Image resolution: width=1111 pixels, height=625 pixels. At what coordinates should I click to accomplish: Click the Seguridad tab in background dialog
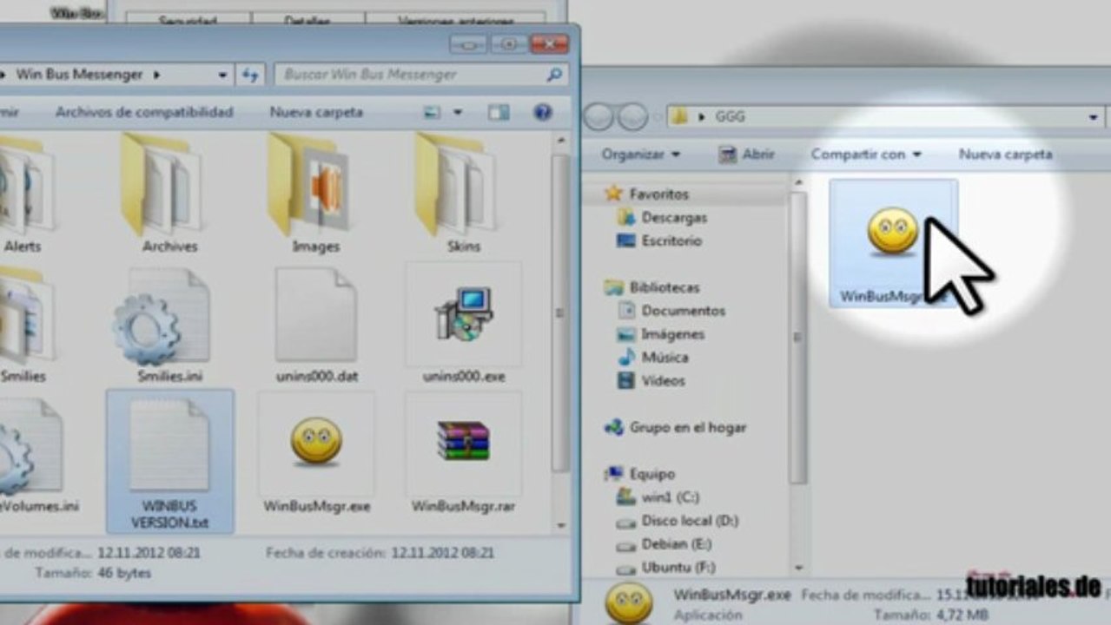point(187,18)
